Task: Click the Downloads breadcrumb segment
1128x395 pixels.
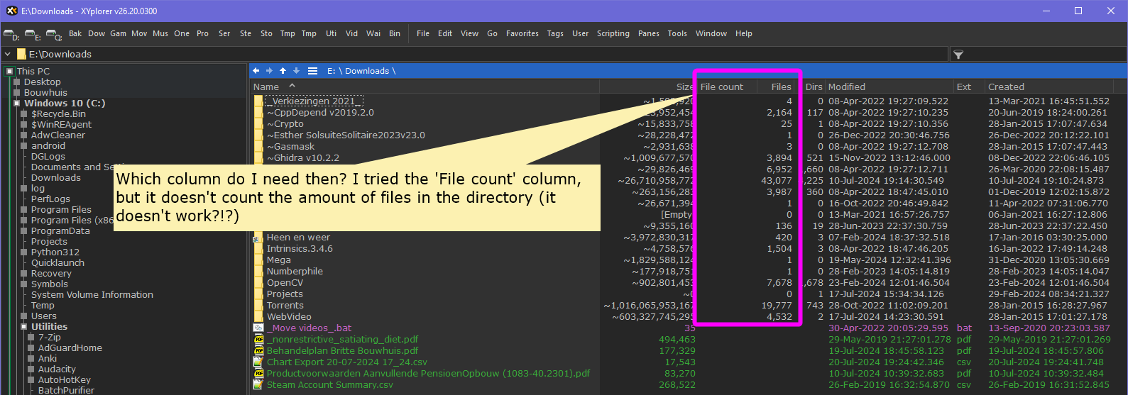Action: 367,71
